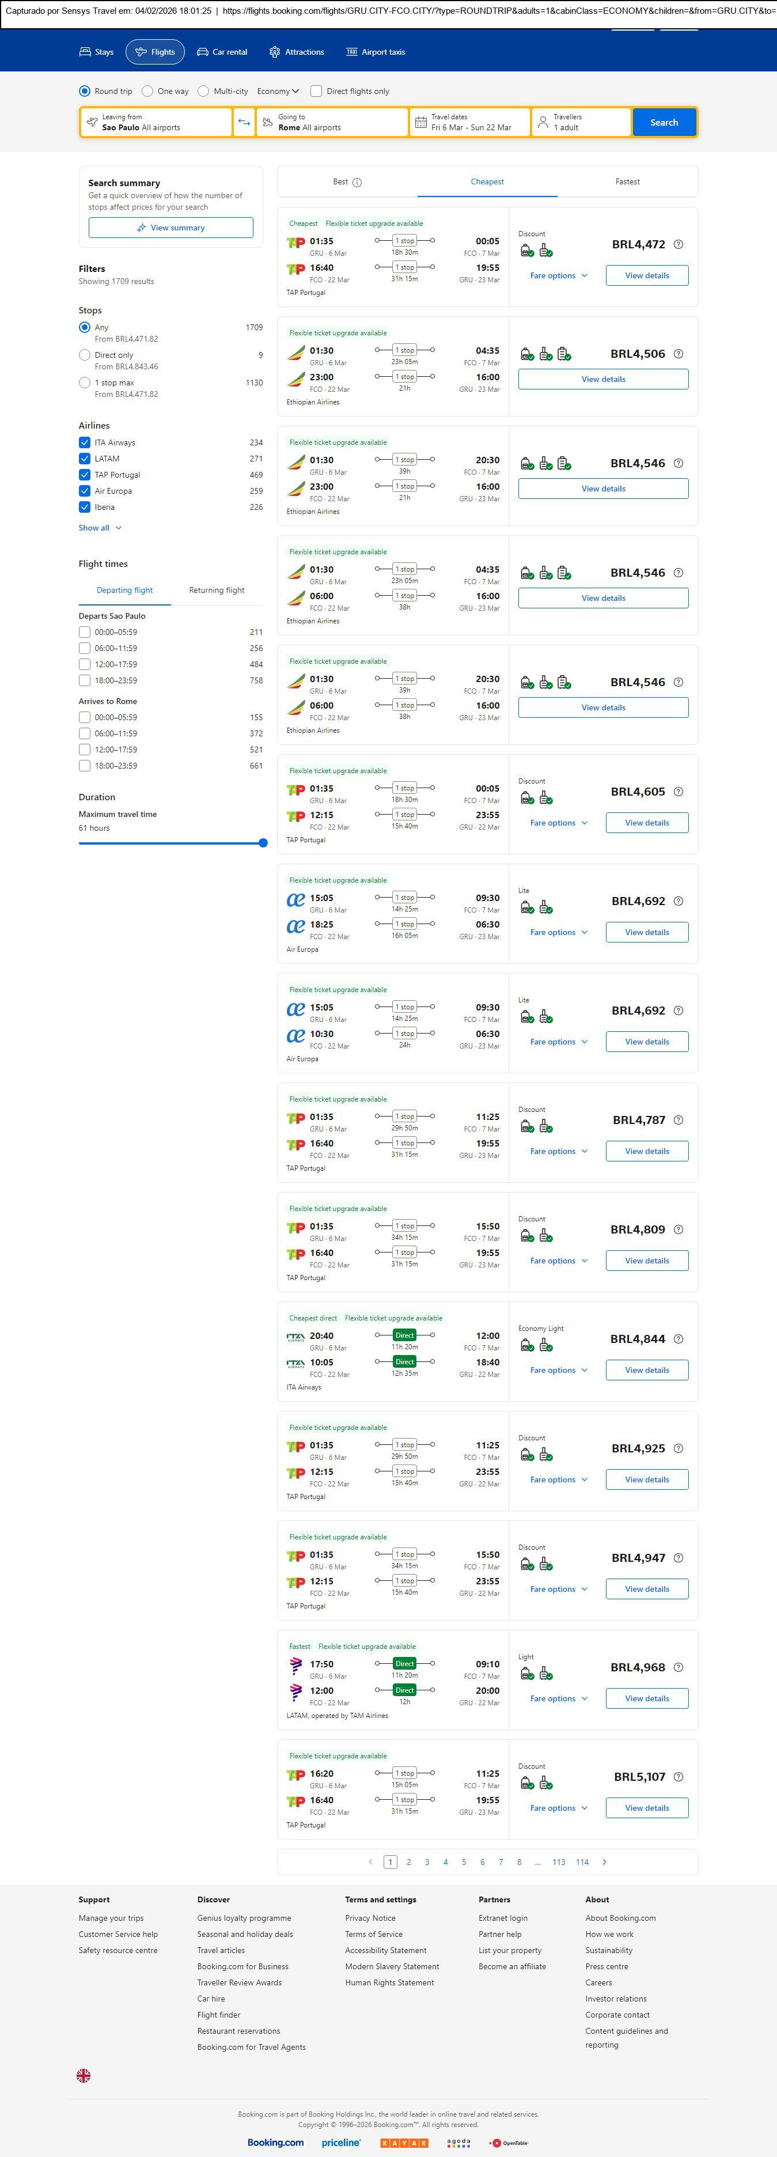The height and width of the screenshot is (2157, 777).
Task: Enable the Direct flights only checkbox
Action: pyautogui.click(x=316, y=91)
